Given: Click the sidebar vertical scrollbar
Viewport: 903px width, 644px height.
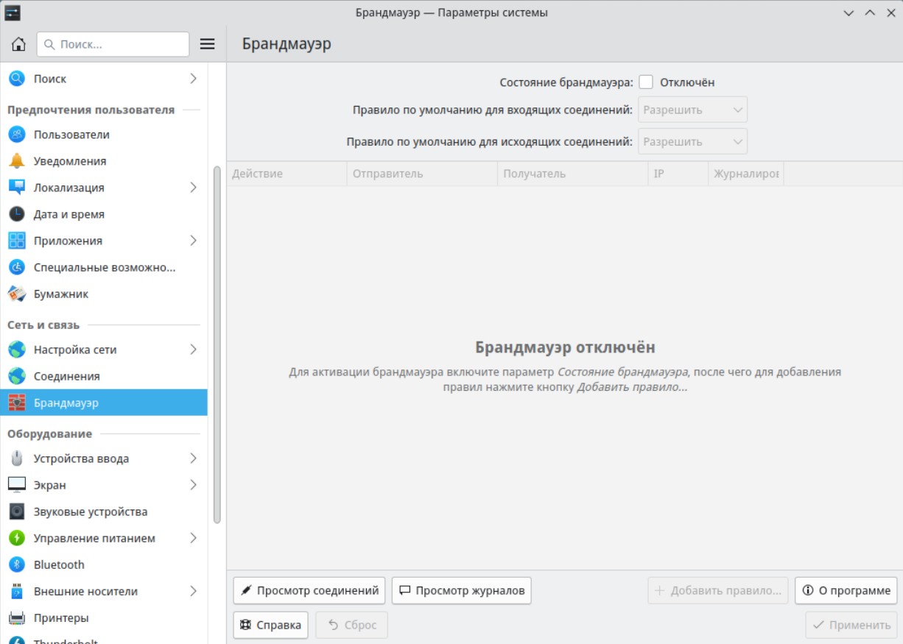Looking at the screenshot, I should 217,344.
